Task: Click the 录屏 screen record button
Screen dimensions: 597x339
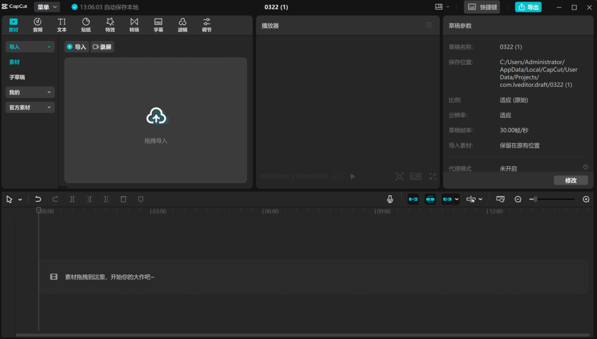Action: 102,47
